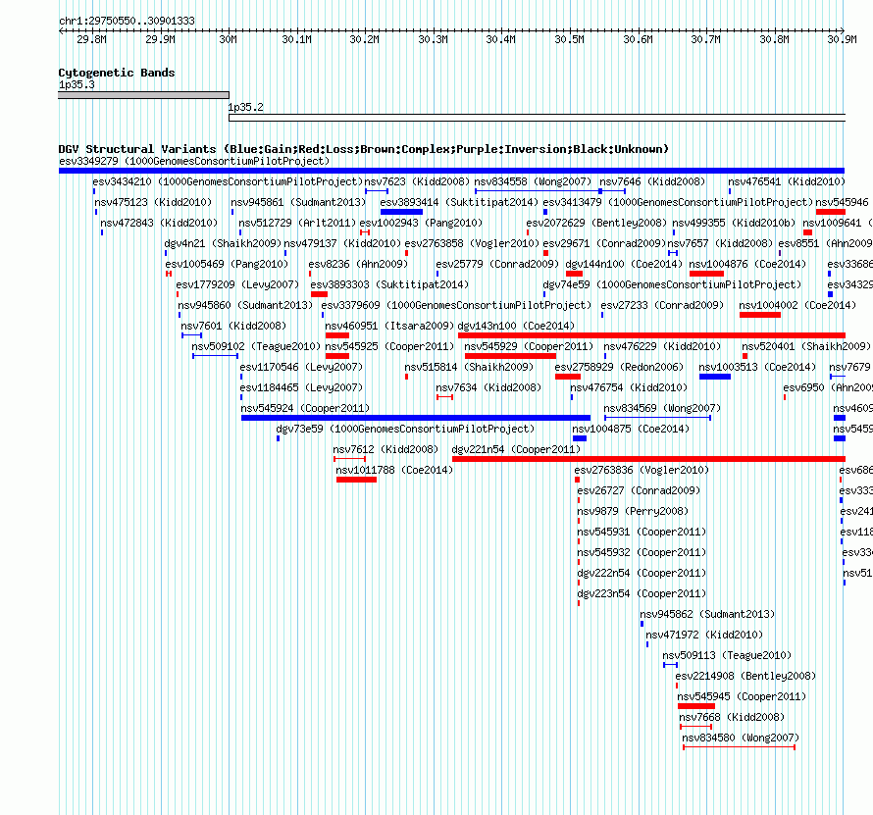This screenshot has height=815, width=873.
Task: Select the esv3893303 (Suktitipat2014) red bar
Action: click(319, 294)
